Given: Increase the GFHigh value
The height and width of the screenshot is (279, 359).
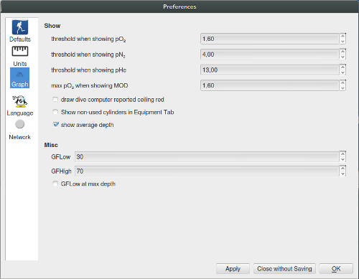Looking at the screenshot, I should (x=342, y=169).
